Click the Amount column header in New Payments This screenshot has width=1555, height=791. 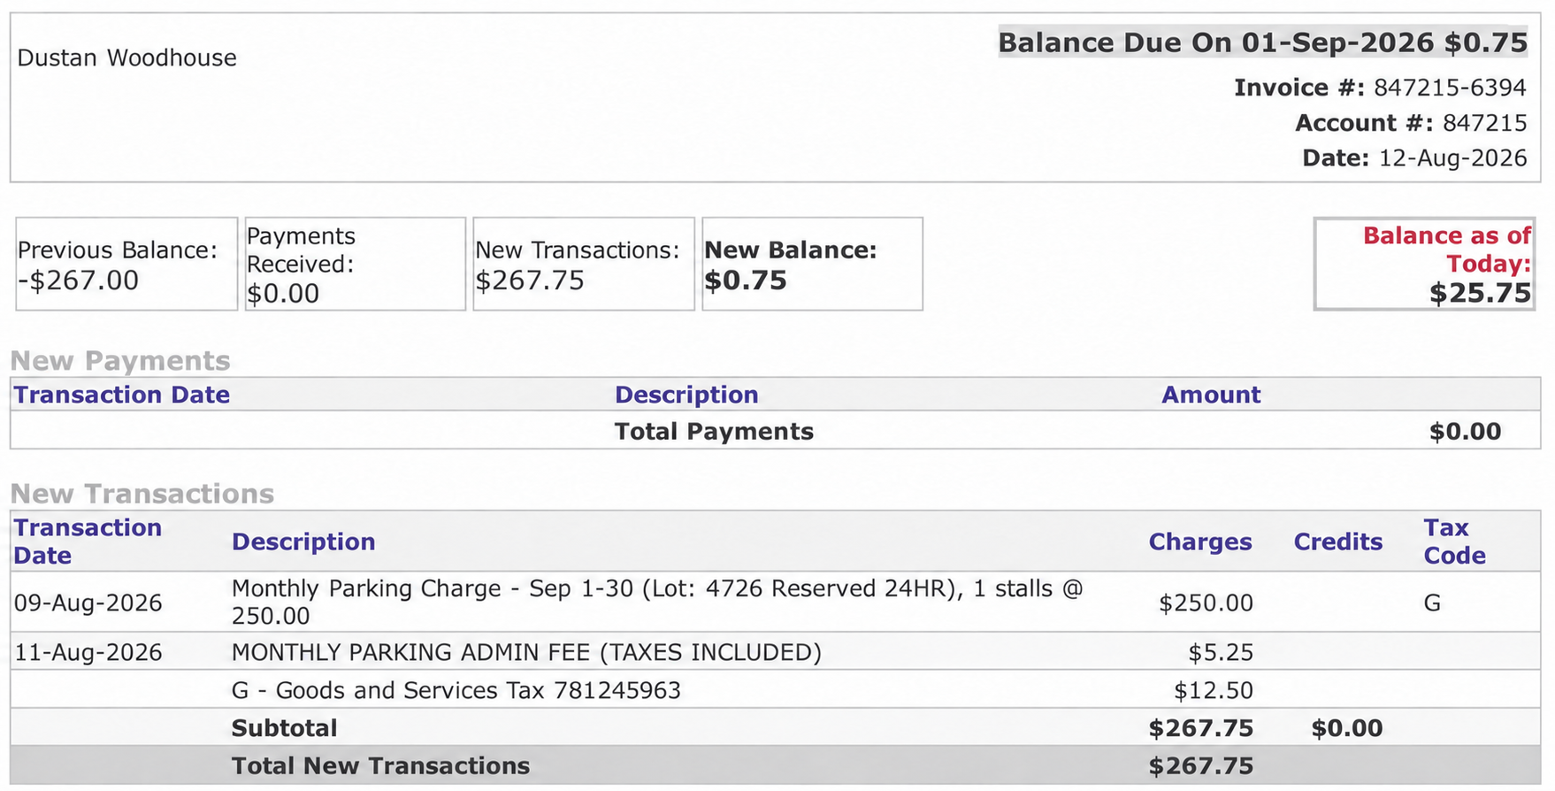[1211, 395]
